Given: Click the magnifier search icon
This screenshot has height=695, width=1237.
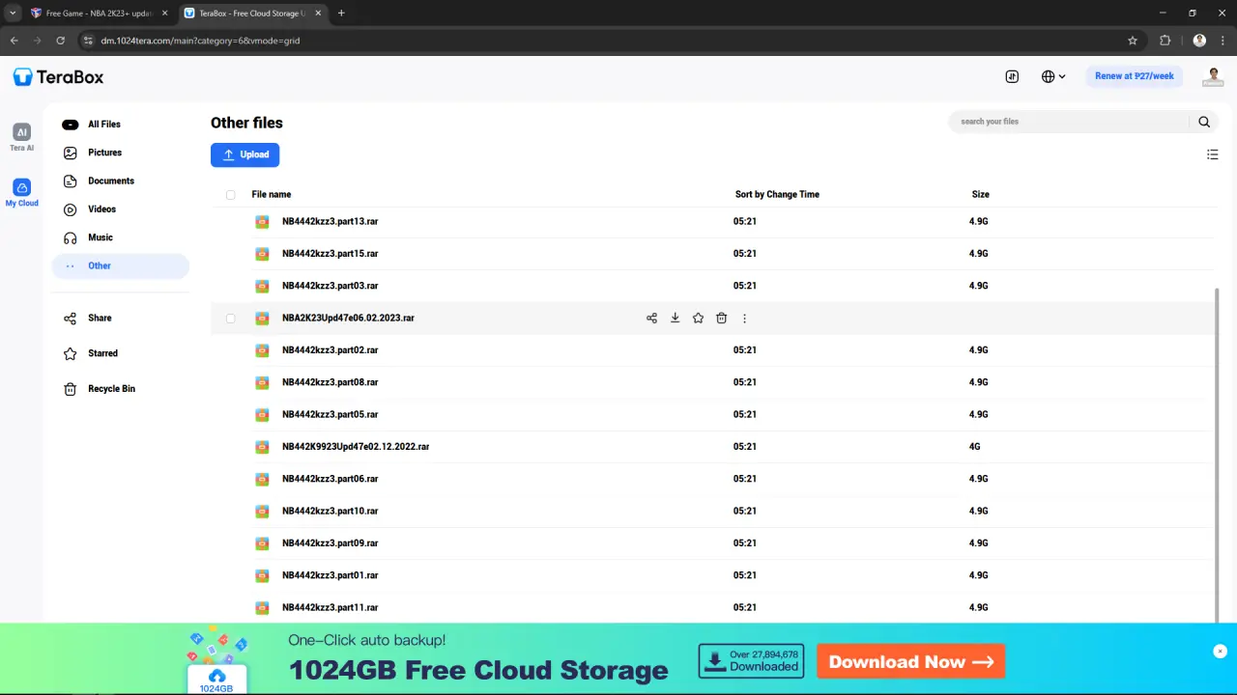Looking at the screenshot, I should (x=1204, y=122).
